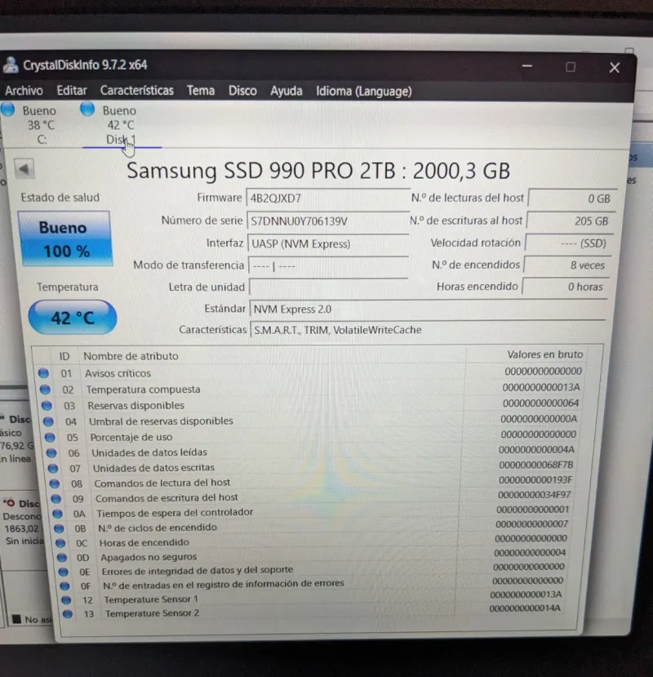
Task: Click the power-on count value 8 veces
Action: 567,265
